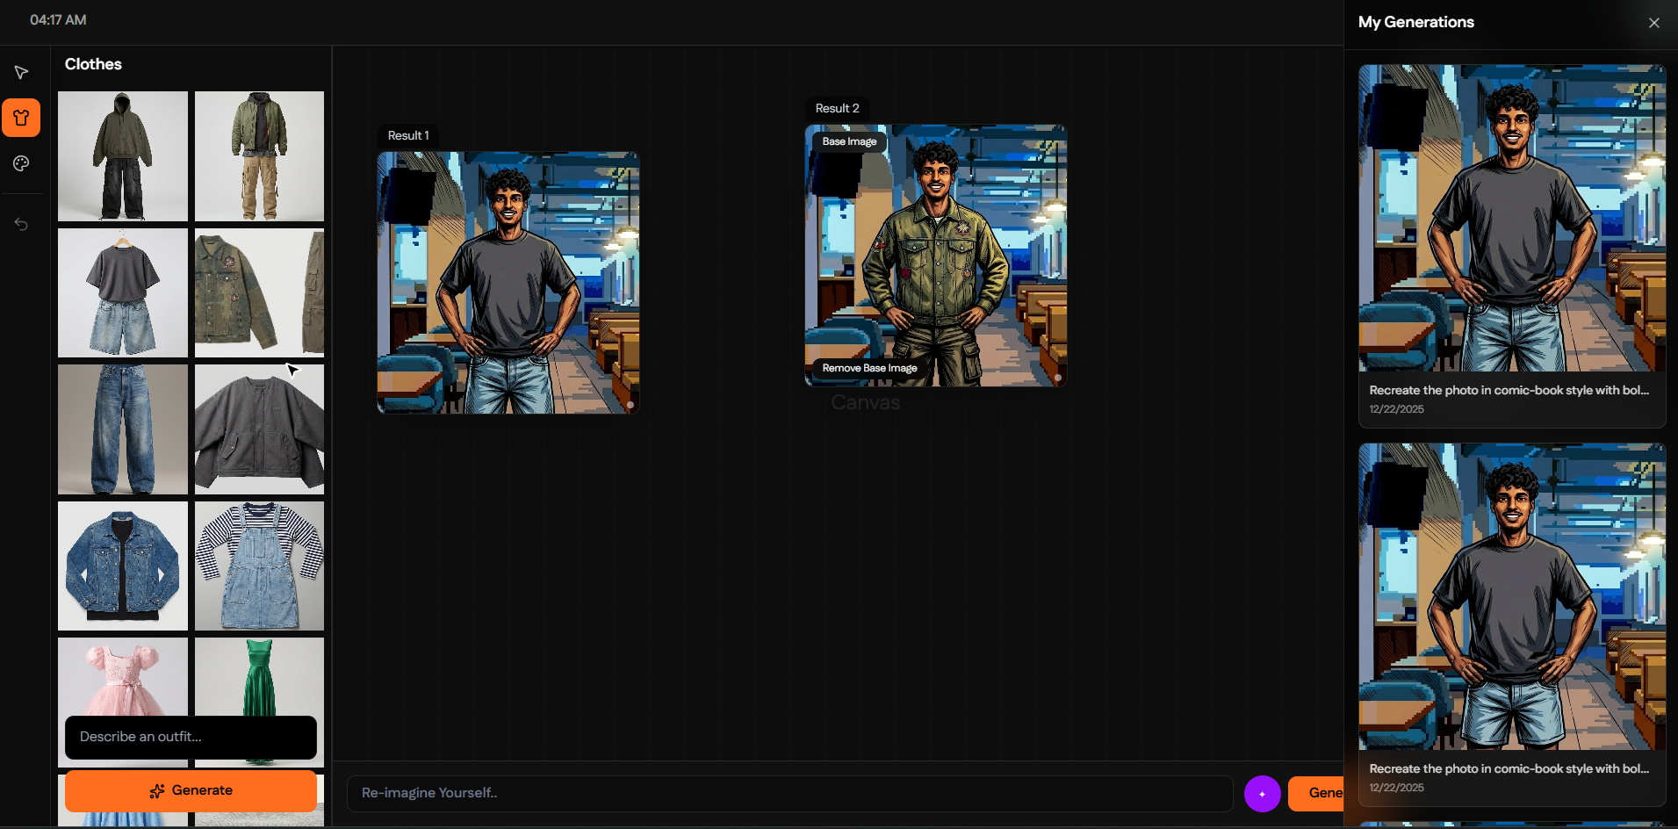Click the Clothes panel heading
Image resolution: width=1678 pixels, height=829 pixels.
point(93,64)
